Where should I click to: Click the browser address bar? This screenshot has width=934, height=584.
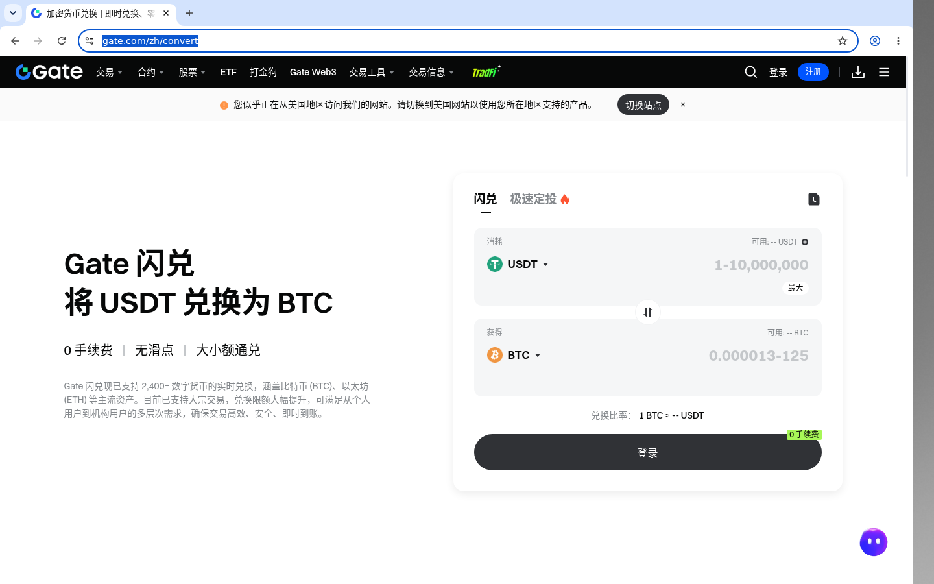coord(467,41)
